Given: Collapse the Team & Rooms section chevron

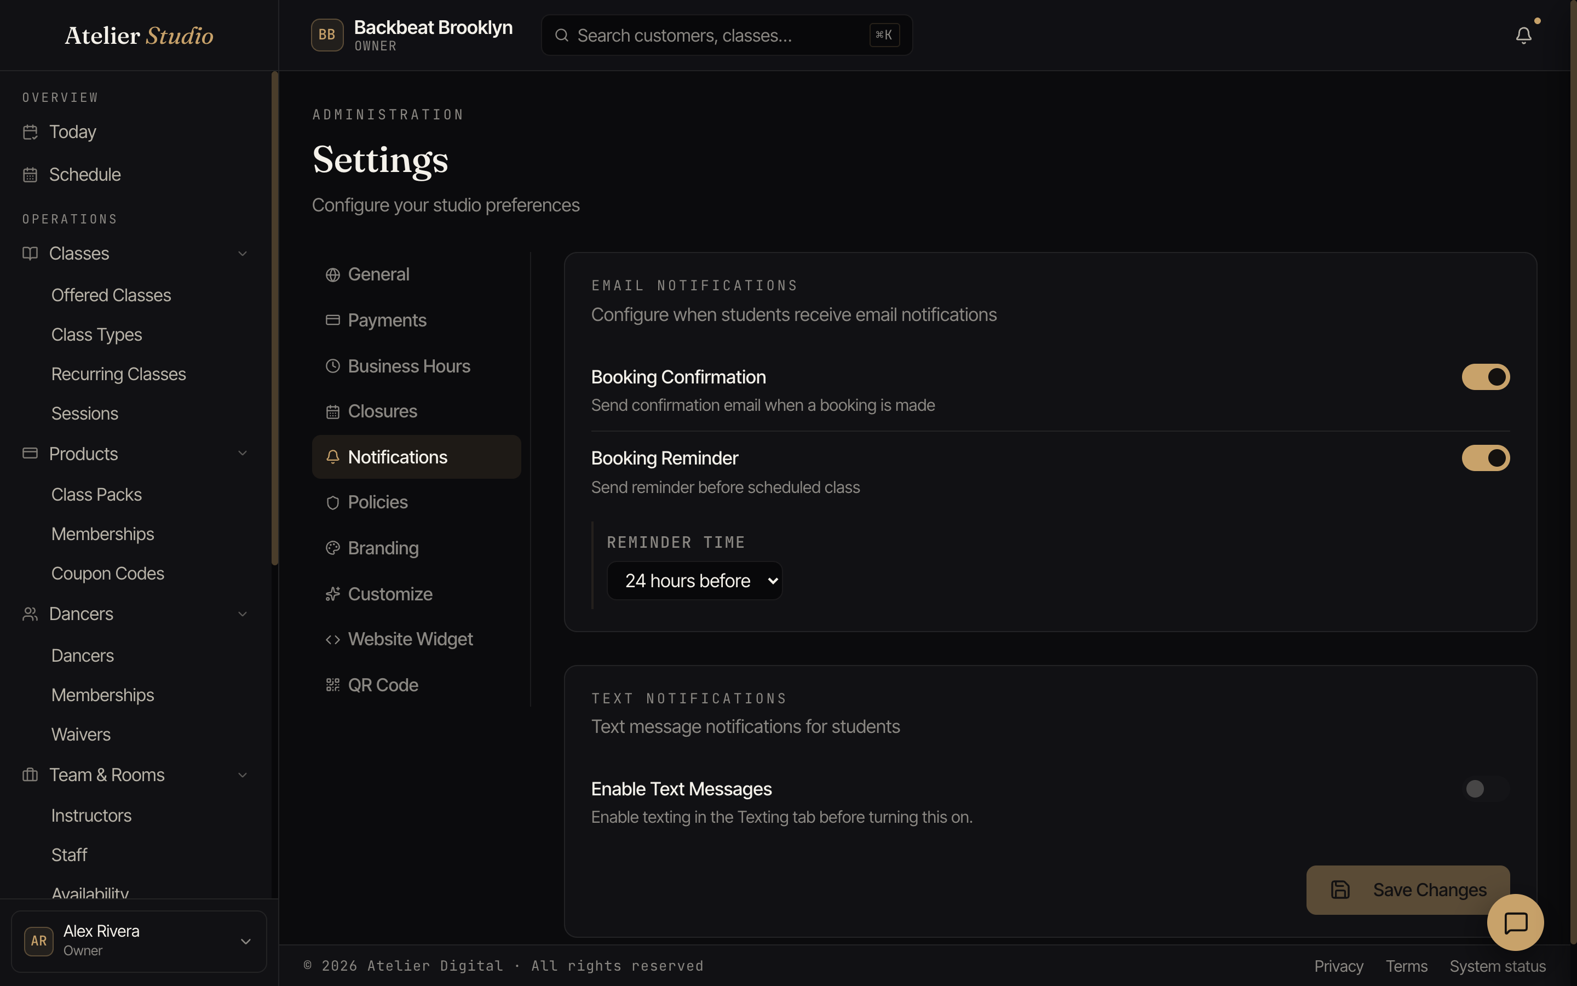Looking at the screenshot, I should click(243, 775).
